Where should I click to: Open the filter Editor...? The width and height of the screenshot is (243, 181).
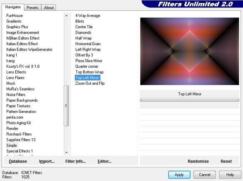pyautogui.click(x=104, y=161)
